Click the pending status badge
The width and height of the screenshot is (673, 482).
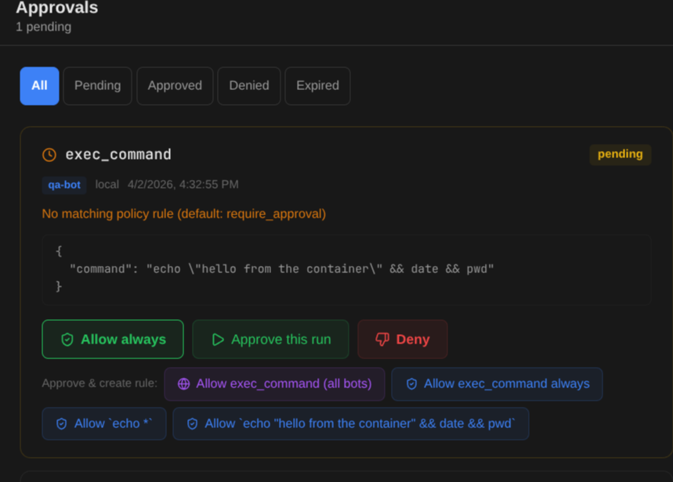point(620,154)
